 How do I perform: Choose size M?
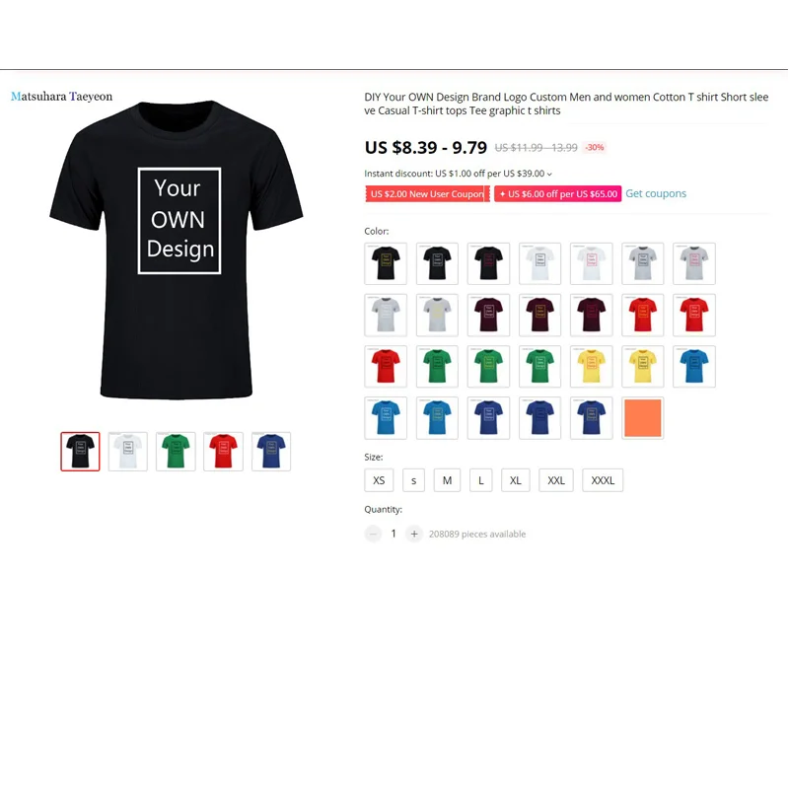tap(447, 480)
